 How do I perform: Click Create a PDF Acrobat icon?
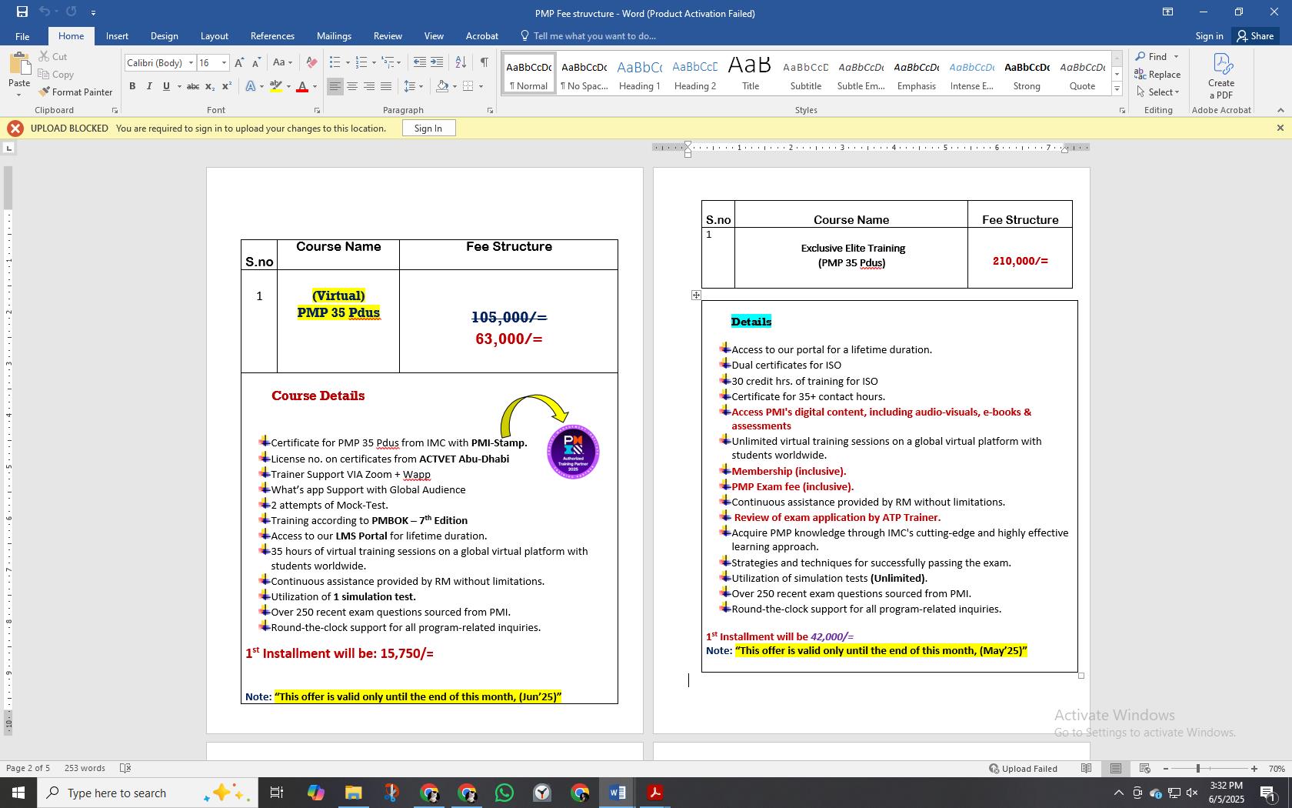tap(1221, 75)
